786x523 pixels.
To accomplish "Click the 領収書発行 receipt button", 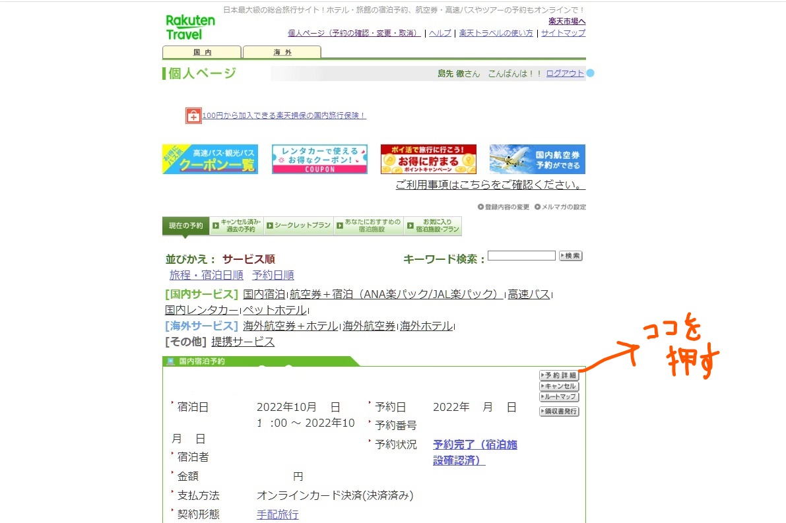I will click(x=559, y=411).
